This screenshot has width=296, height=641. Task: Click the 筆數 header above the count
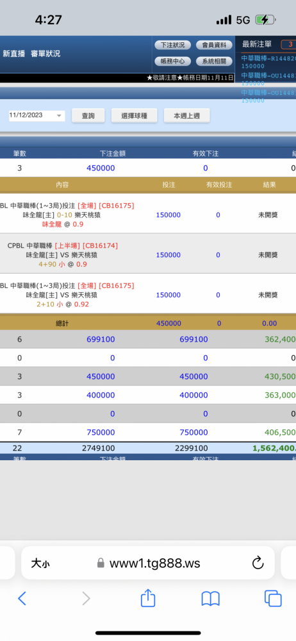20,154
